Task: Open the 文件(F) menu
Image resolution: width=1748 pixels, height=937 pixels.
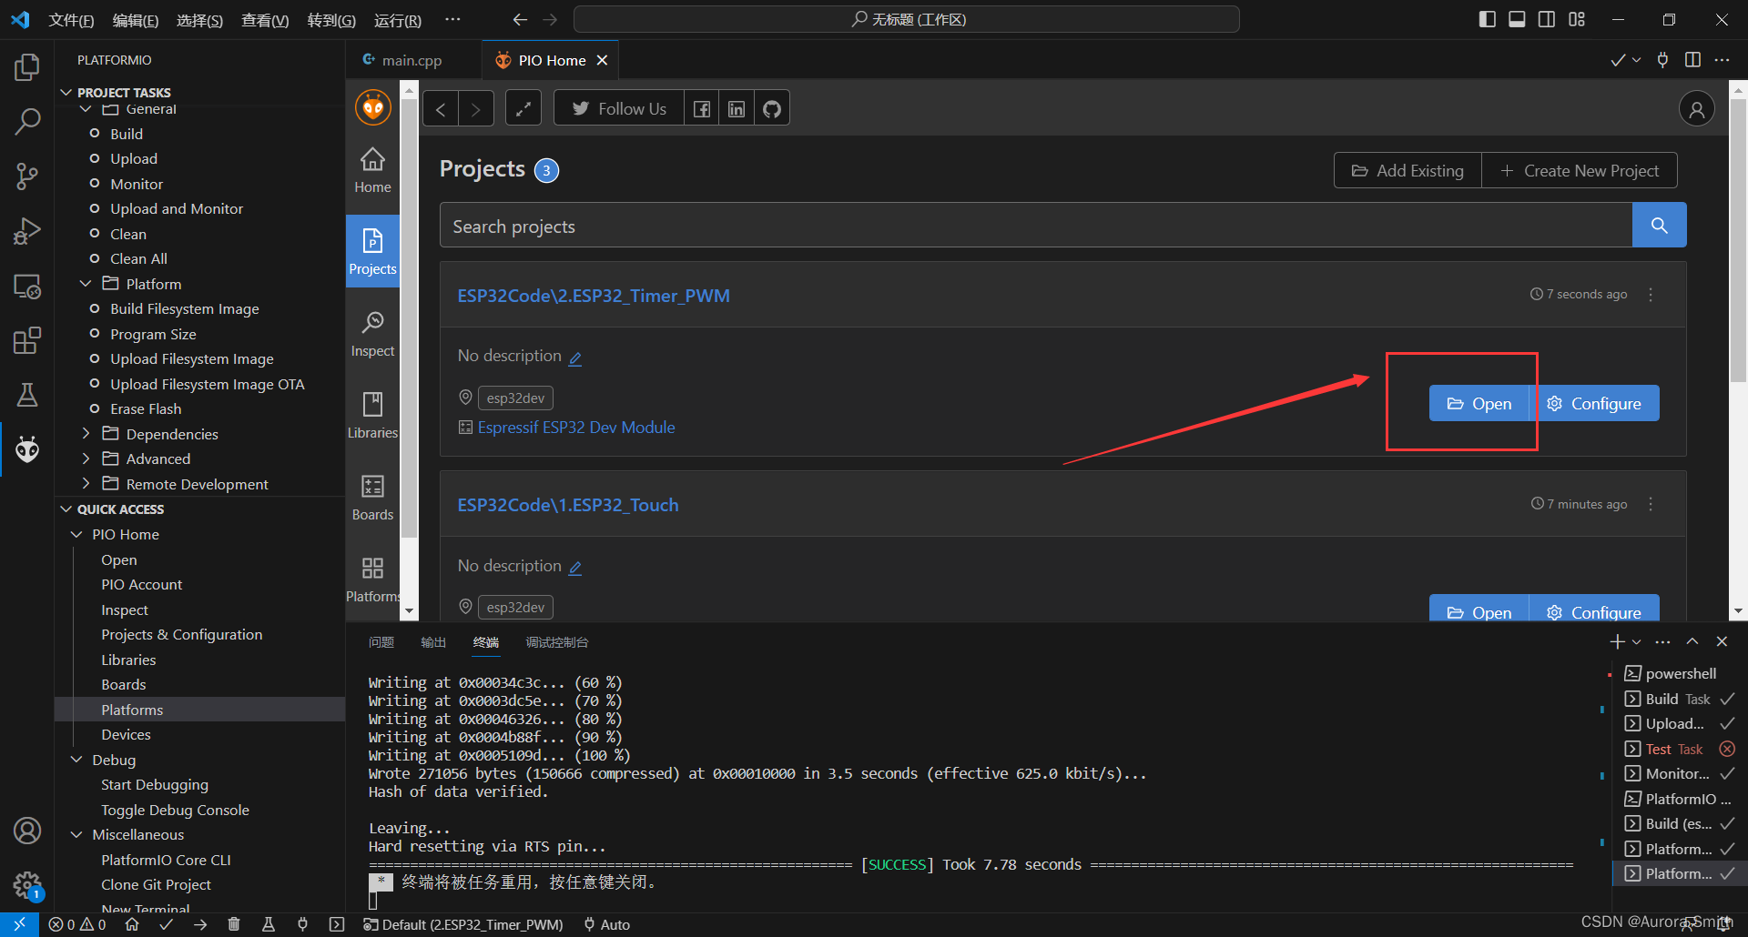Action: click(71, 20)
